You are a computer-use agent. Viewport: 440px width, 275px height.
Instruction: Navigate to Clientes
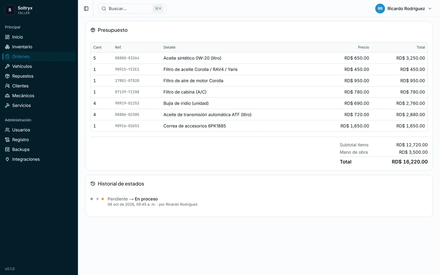(x=39, y=86)
